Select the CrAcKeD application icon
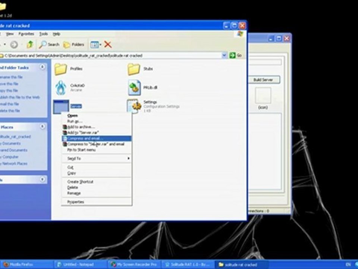This screenshot has height=269, width=358. pos(61,87)
